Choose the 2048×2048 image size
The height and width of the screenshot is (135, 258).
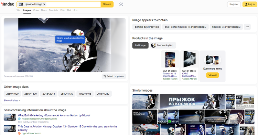click(49, 94)
